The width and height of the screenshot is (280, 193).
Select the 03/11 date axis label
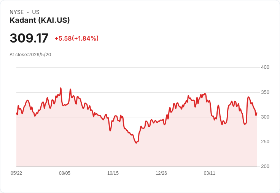pyautogui.click(x=210, y=173)
